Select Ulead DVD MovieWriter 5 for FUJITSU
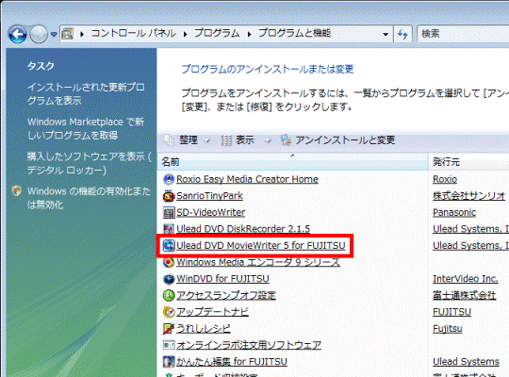The height and width of the screenshot is (377, 509). coord(261,245)
